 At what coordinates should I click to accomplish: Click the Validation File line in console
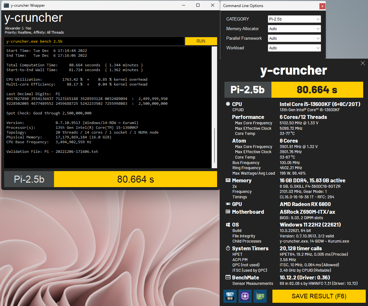pyautogui.click(x=52, y=152)
